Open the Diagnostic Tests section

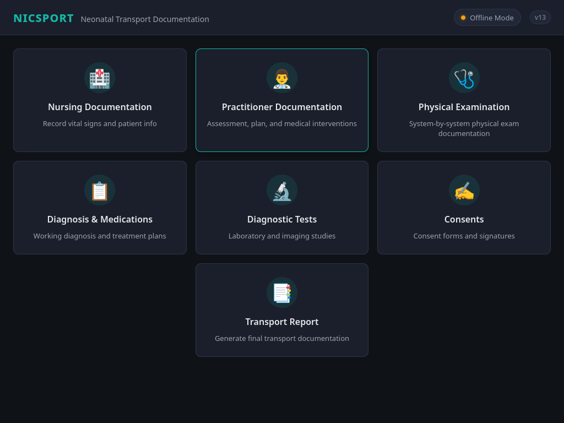[x=281, y=207]
